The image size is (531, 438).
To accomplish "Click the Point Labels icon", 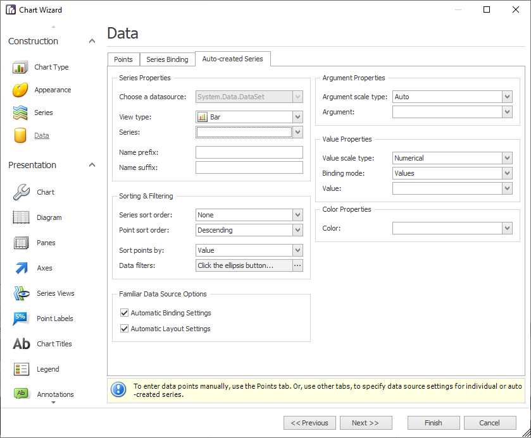I will pos(21,319).
